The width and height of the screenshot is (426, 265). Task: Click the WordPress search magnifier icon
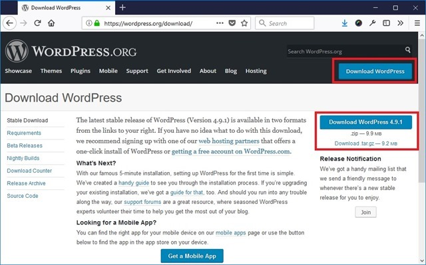[x=407, y=50]
